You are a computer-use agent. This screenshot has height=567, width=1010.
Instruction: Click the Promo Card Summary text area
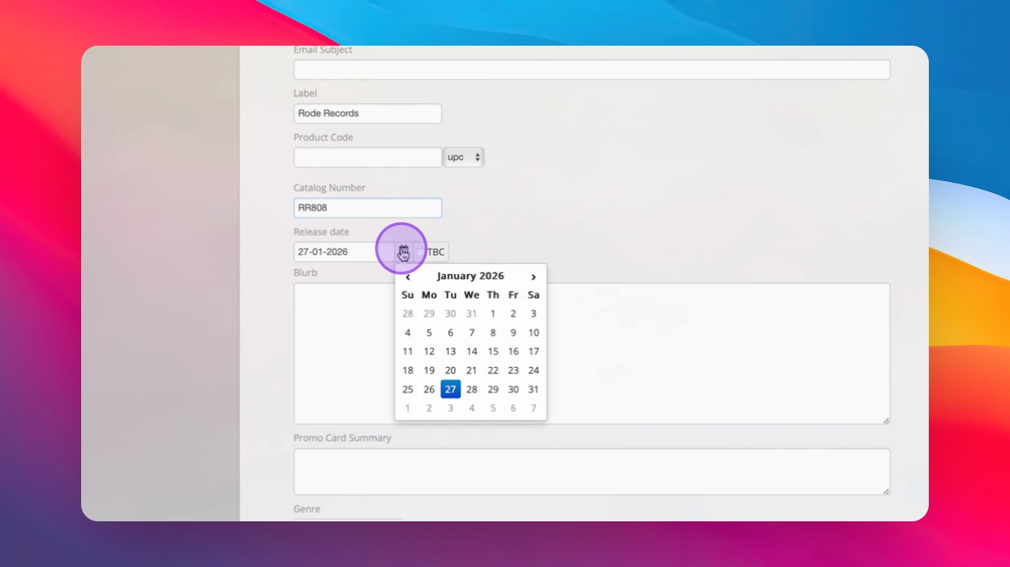[x=592, y=472]
